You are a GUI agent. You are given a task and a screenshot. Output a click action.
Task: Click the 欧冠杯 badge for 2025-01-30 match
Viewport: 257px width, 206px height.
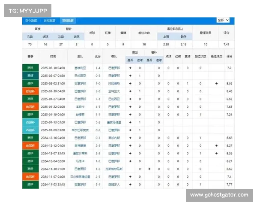[30, 91]
